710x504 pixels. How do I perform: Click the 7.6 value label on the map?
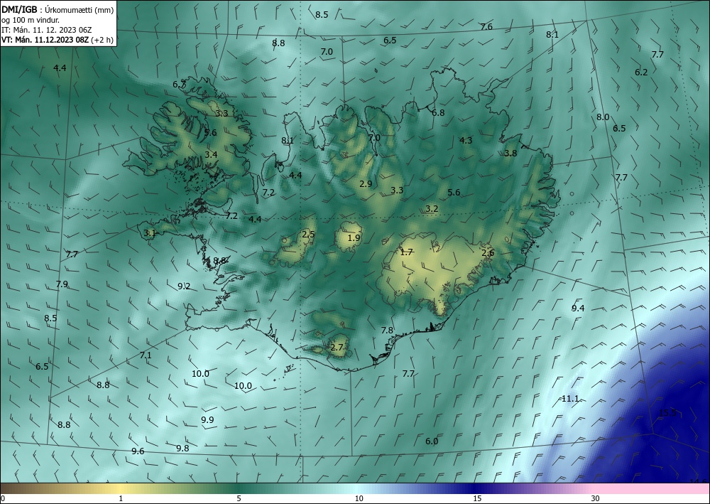486,27
